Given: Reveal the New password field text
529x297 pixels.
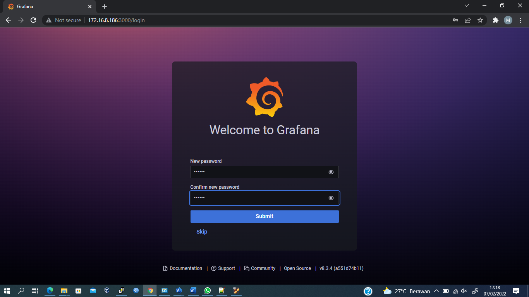Looking at the screenshot, I should [x=331, y=172].
